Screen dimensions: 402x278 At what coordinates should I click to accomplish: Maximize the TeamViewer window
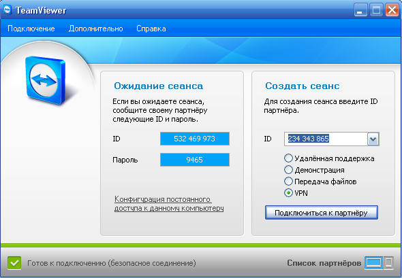pos(376,10)
